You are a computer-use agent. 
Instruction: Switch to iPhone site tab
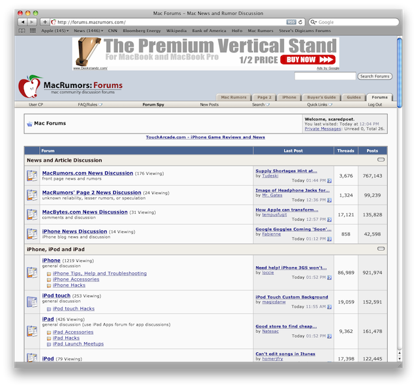point(289,97)
